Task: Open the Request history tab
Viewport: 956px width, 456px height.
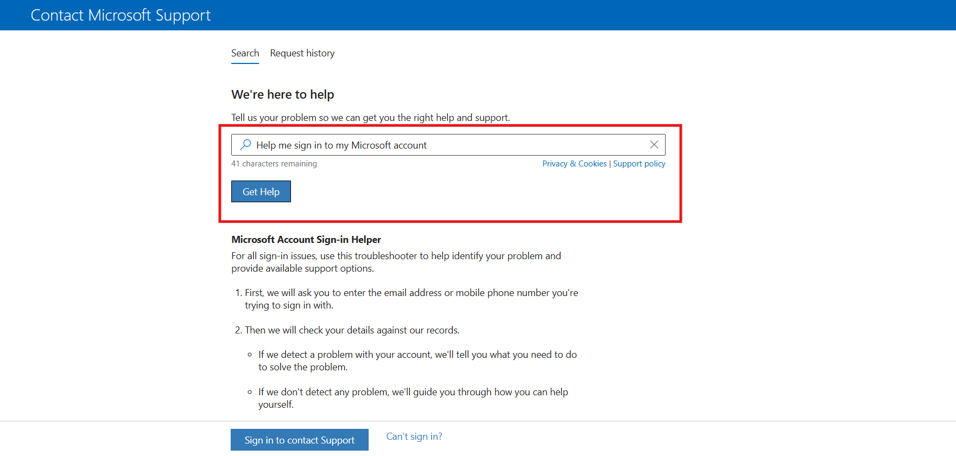Action: point(302,53)
